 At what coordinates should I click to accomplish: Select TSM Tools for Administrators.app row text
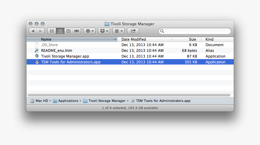point(71,62)
